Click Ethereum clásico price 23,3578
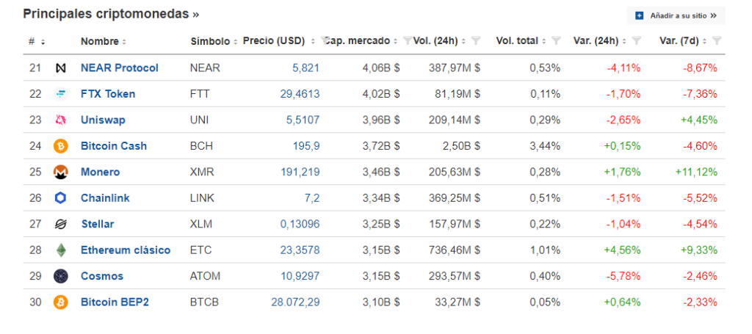The image size is (752, 334). (300, 250)
